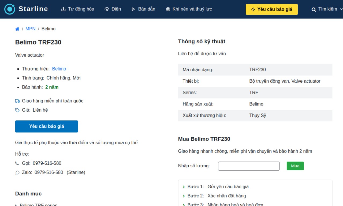Click the Chính hãng, Mới status text

(64, 78)
